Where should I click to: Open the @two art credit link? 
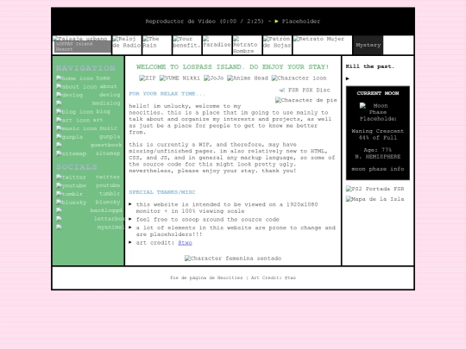pos(185,243)
